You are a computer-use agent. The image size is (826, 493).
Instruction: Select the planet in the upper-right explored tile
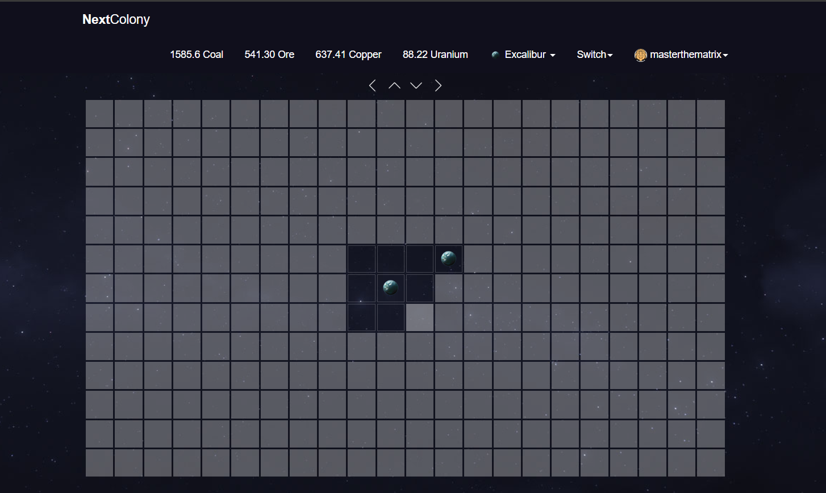click(449, 259)
